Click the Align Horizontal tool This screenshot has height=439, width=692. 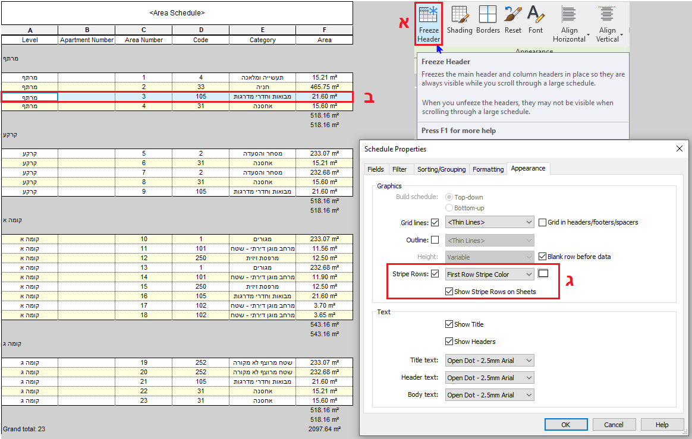click(568, 24)
